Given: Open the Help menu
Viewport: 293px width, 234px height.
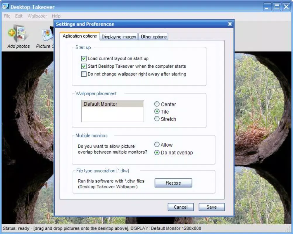Looking at the screenshot, I should (56, 16).
